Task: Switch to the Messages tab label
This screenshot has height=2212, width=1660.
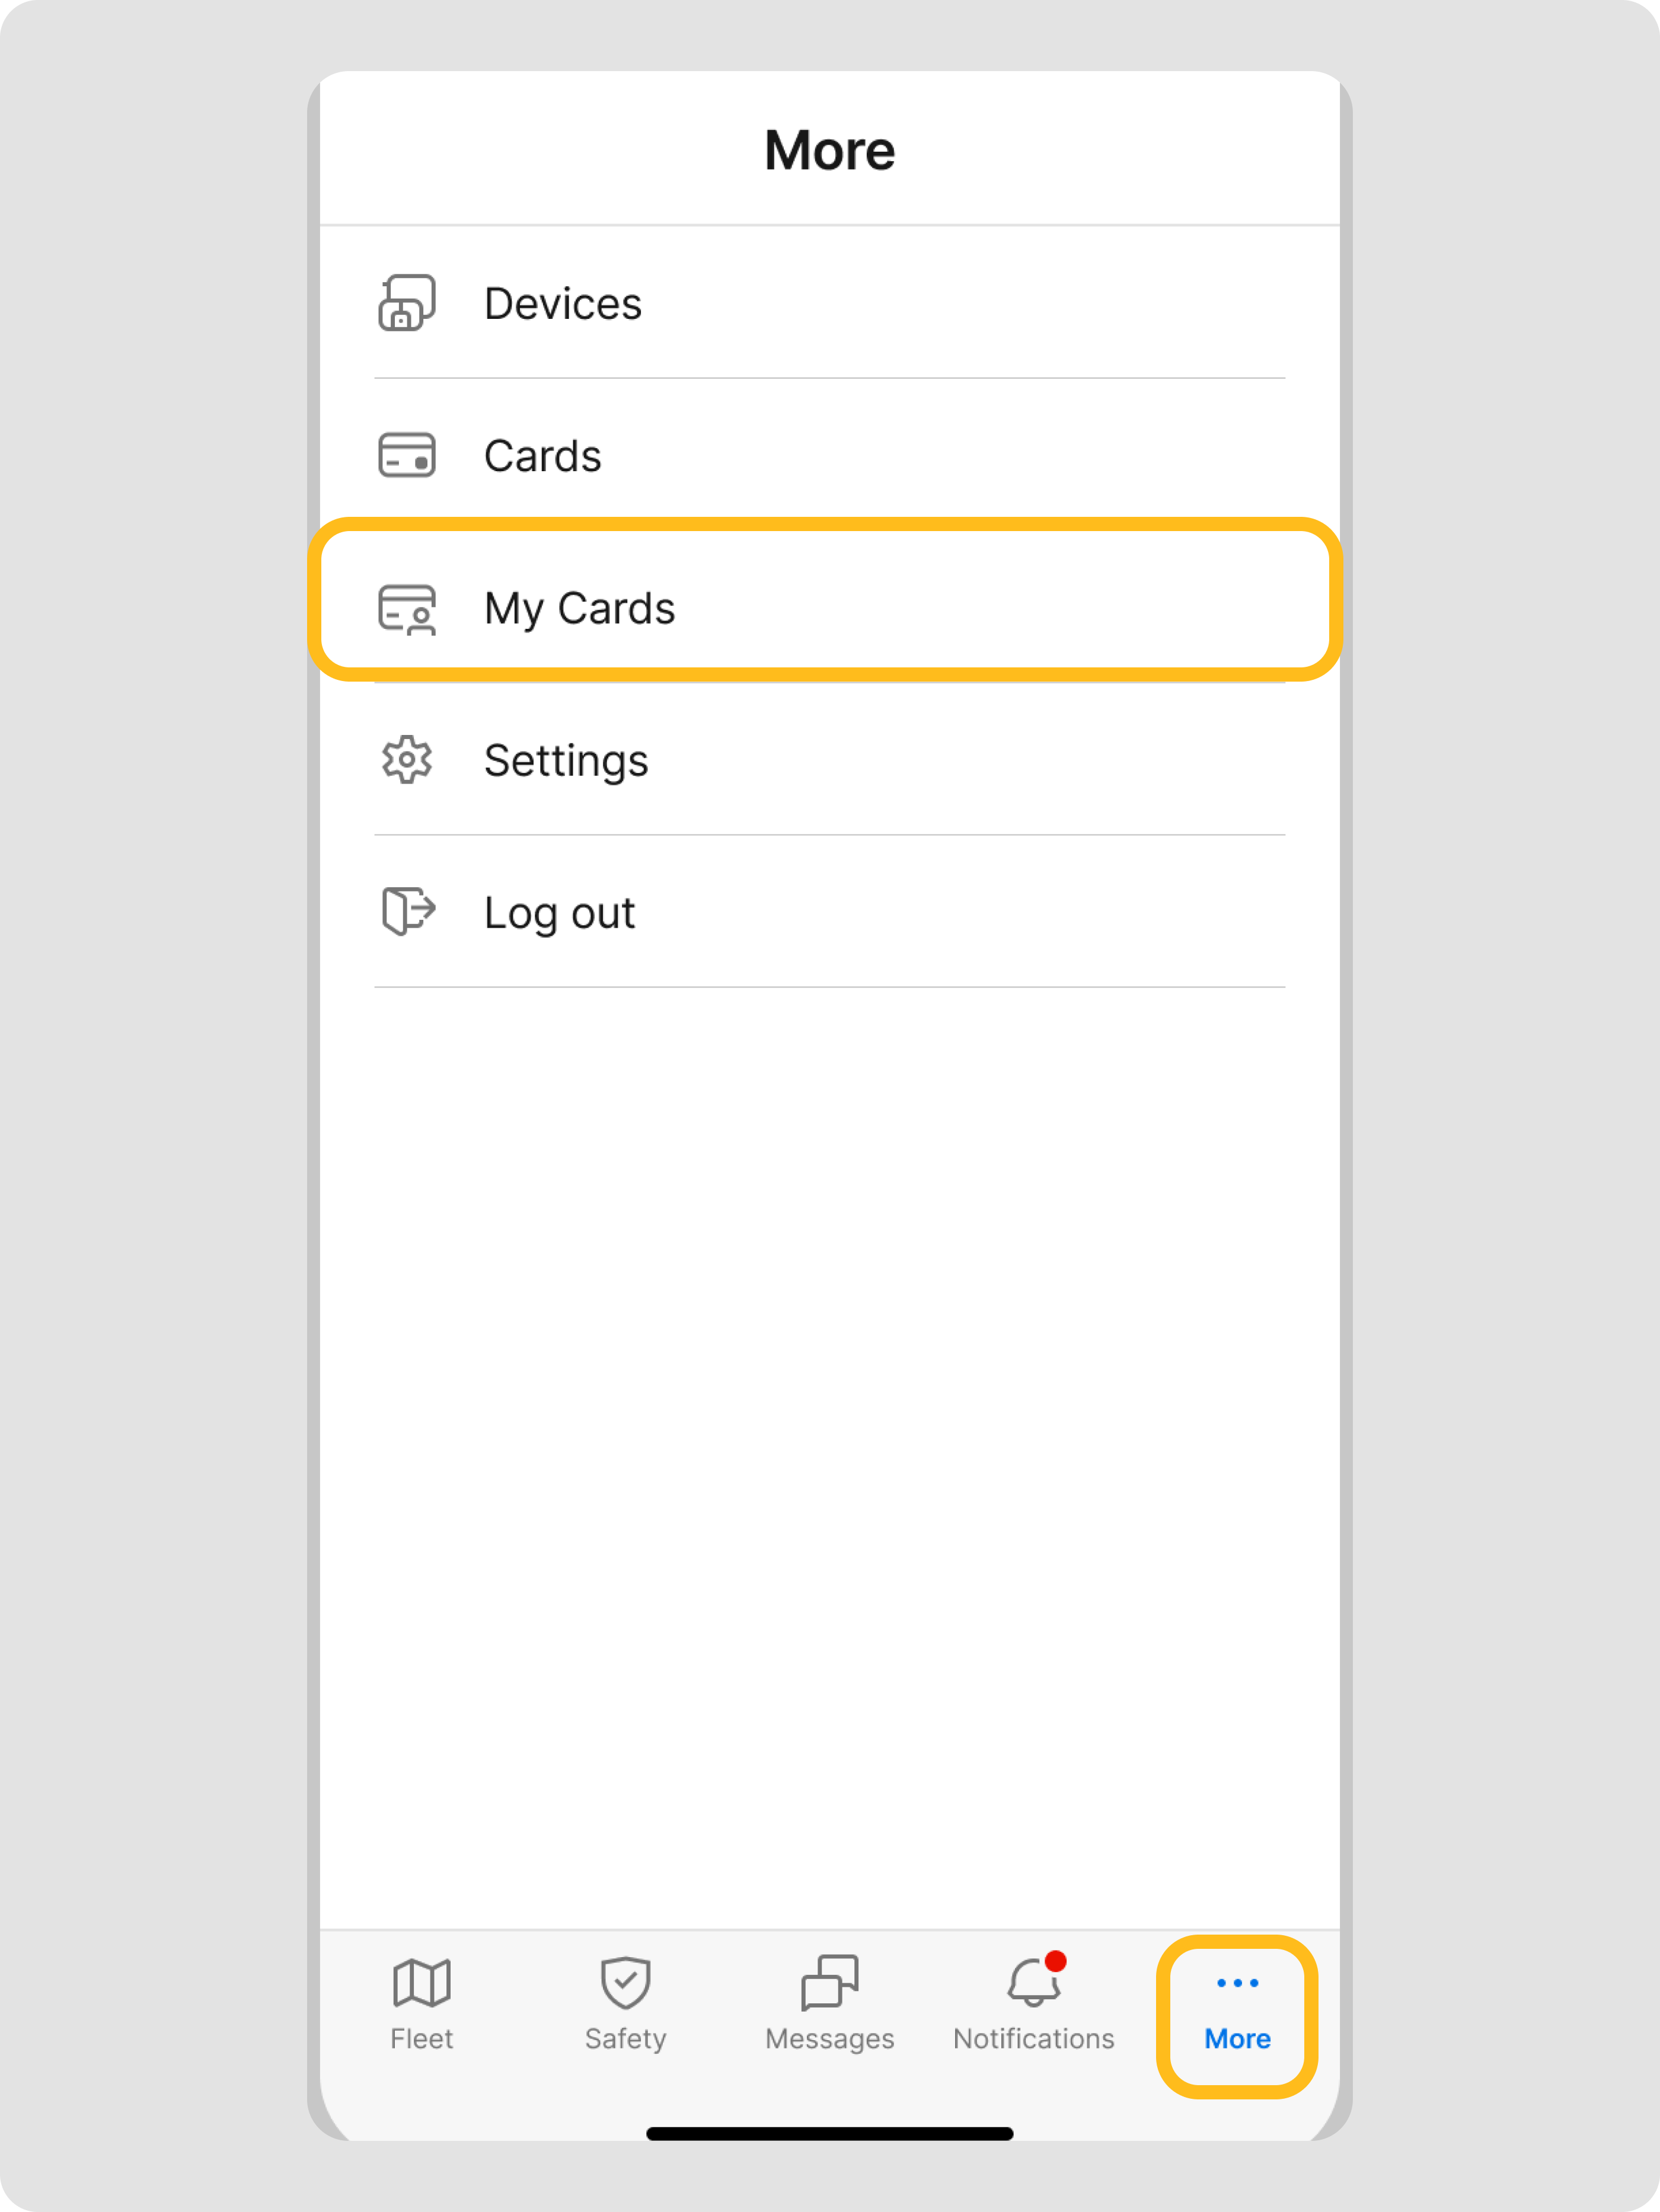Action: [830, 2039]
